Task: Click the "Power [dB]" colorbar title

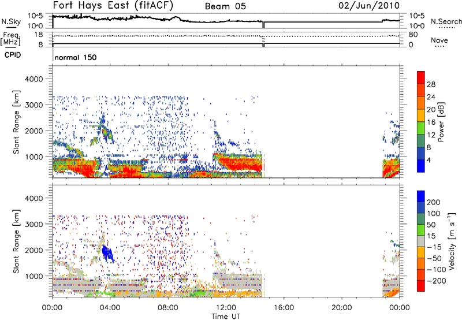Action: (441, 122)
